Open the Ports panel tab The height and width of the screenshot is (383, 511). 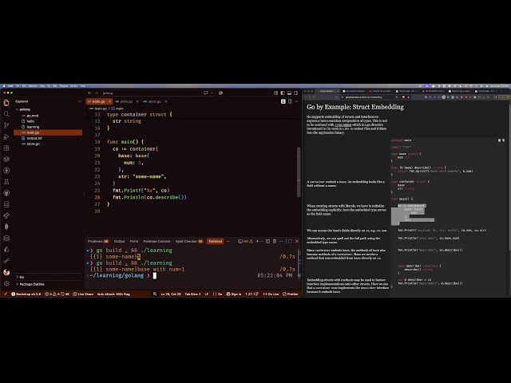coord(134,241)
